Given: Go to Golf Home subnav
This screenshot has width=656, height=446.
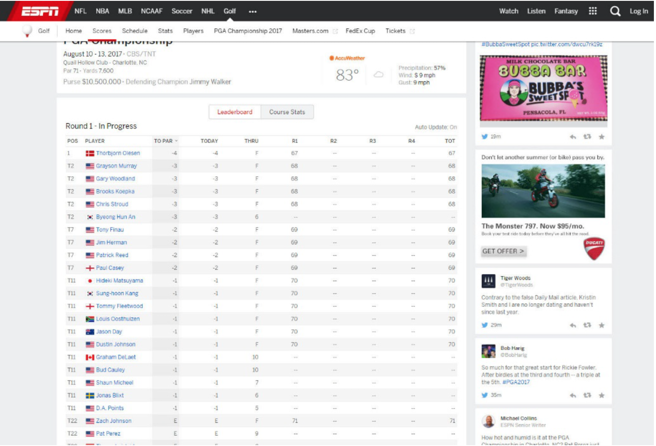Looking at the screenshot, I should coord(74,31).
